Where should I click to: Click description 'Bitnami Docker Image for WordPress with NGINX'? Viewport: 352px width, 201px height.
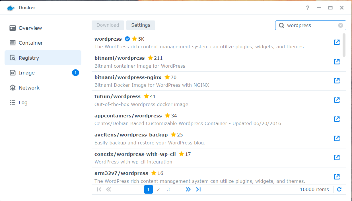152,85
